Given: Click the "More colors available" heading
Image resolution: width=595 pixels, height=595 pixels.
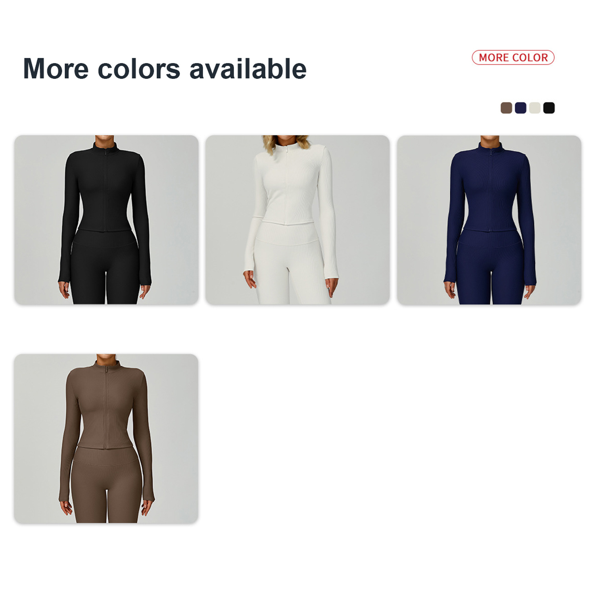Looking at the screenshot, I should pos(165,69).
